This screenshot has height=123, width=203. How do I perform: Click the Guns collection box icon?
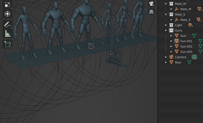click(x=171, y=30)
